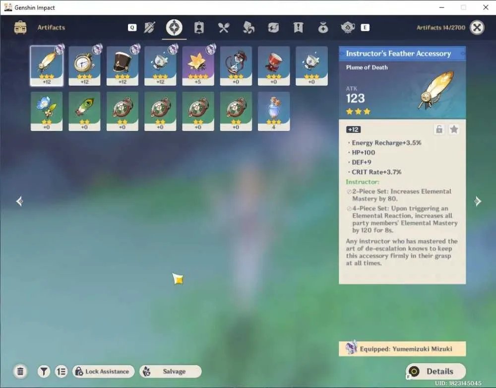Viewport: 496px width, 388px height.
Task: Open the Furnishings teapot tab
Action: coord(348,28)
